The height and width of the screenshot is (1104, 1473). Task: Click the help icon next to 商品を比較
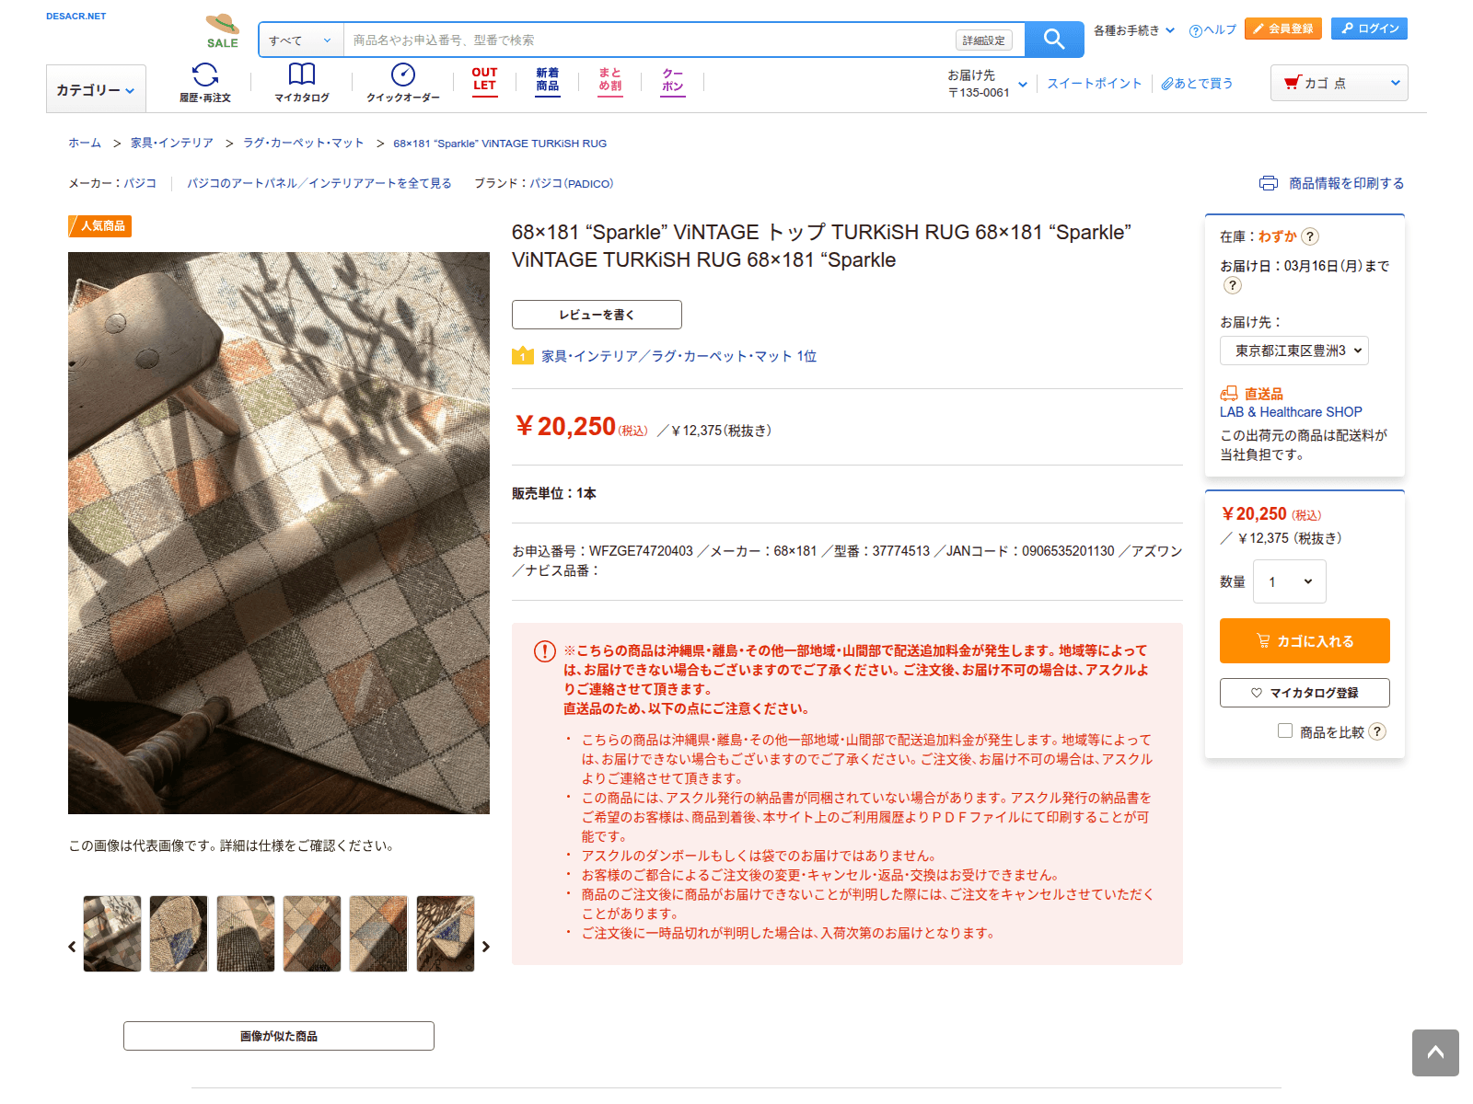pos(1377,731)
